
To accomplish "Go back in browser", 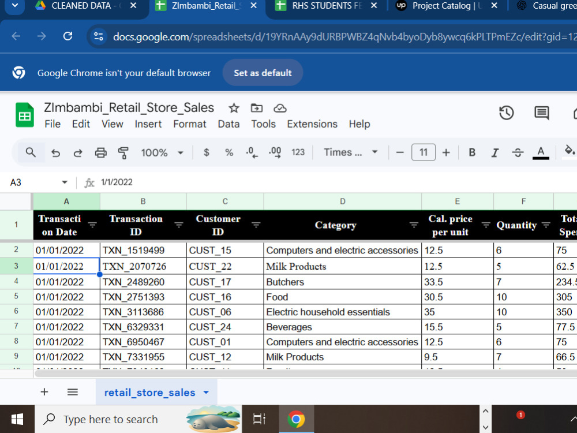I will point(16,36).
